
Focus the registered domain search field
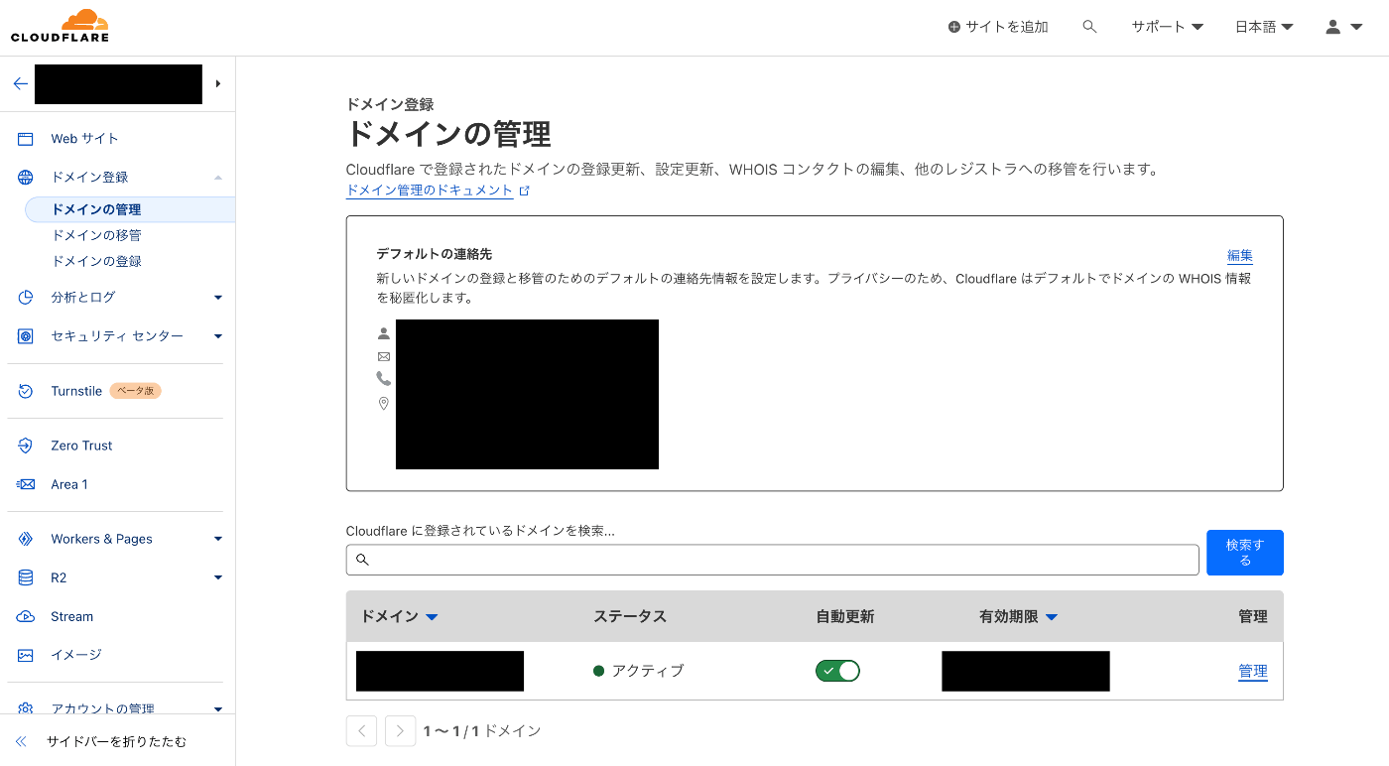click(x=772, y=560)
